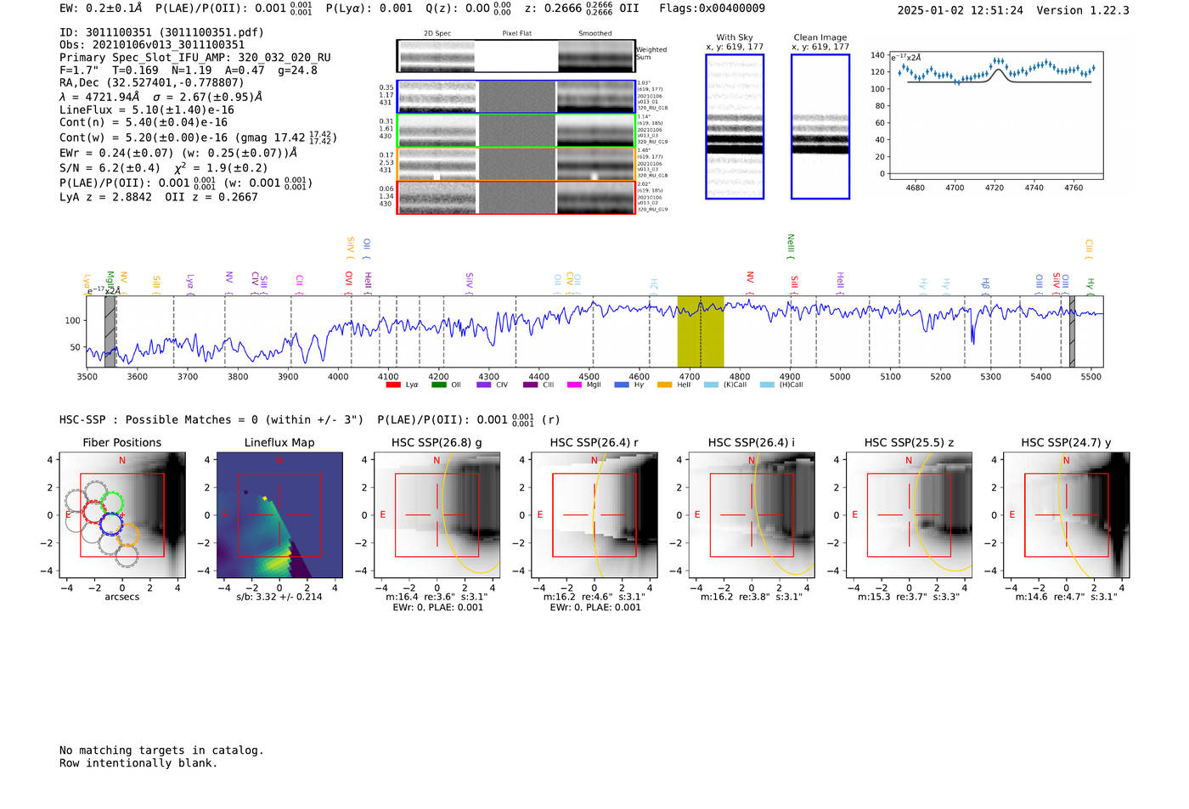Click the Flags:0x00400009 text

712,8
